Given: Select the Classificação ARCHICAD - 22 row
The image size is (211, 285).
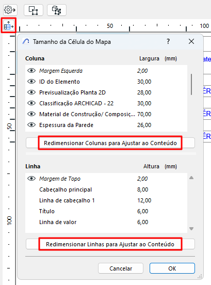Looking at the screenshot, I should (x=106, y=103).
